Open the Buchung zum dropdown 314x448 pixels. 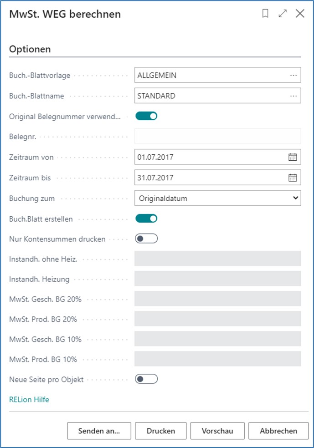tap(217, 198)
